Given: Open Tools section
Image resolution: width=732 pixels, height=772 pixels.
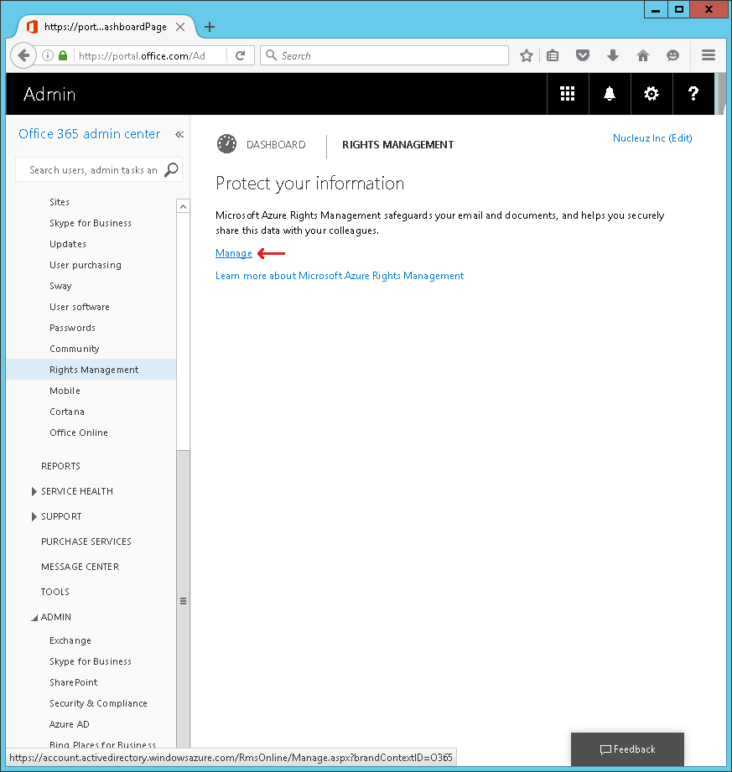Looking at the screenshot, I should 55,592.
